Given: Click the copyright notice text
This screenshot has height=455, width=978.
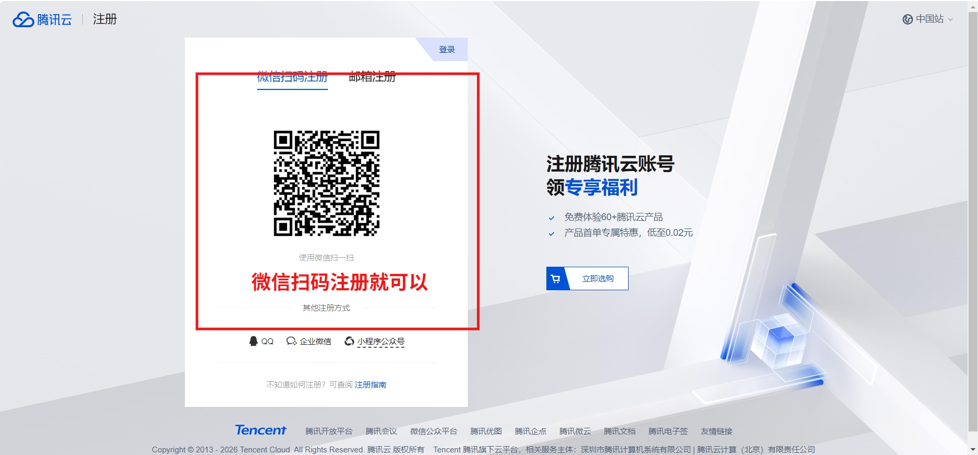Looking at the screenshot, I should click(483, 450).
